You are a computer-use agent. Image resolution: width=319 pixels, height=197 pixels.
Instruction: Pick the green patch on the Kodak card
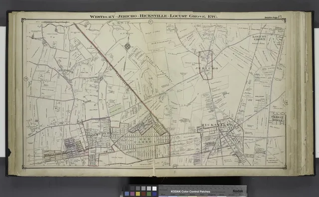click(149, 194)
